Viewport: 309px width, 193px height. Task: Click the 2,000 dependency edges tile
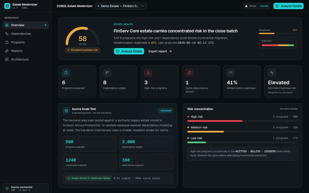coord(146,144)
